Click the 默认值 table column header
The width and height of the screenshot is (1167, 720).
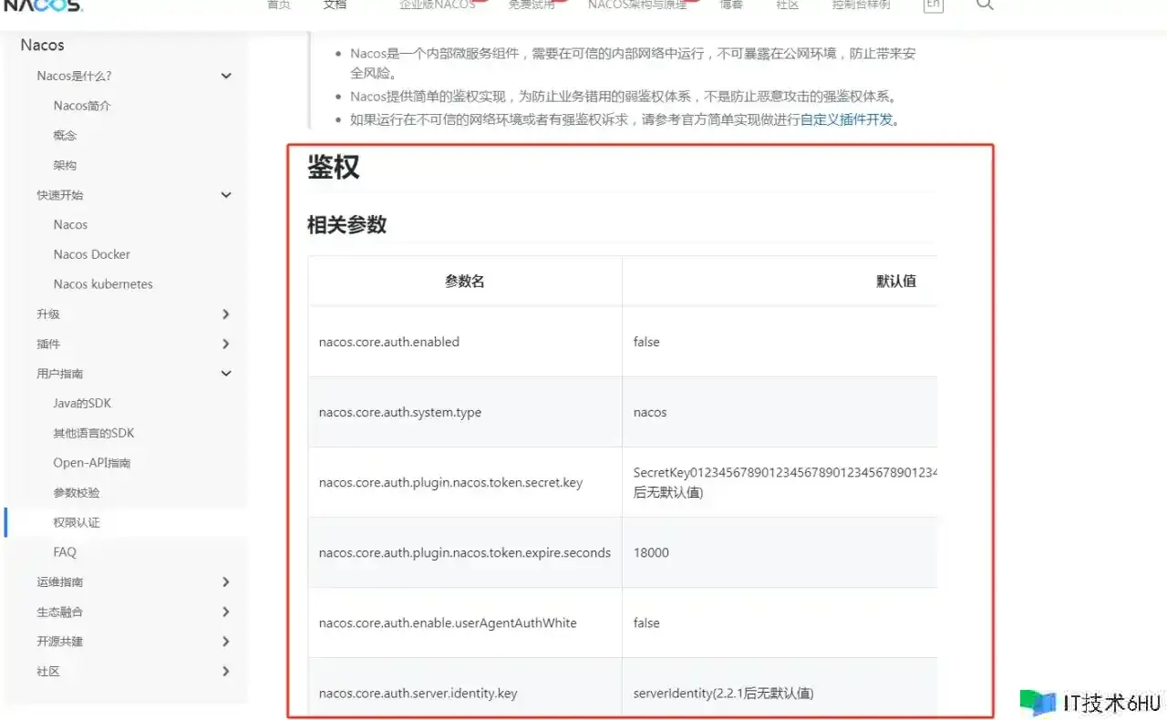[780, 282]
